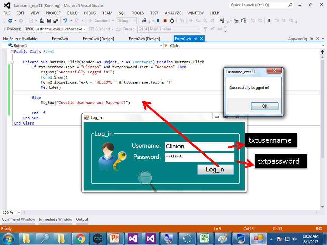Open the Immediate Window panel
Image resolution: width=327 pixels, height=245 pixels.
pyautogui.click(x=55, y=219)
